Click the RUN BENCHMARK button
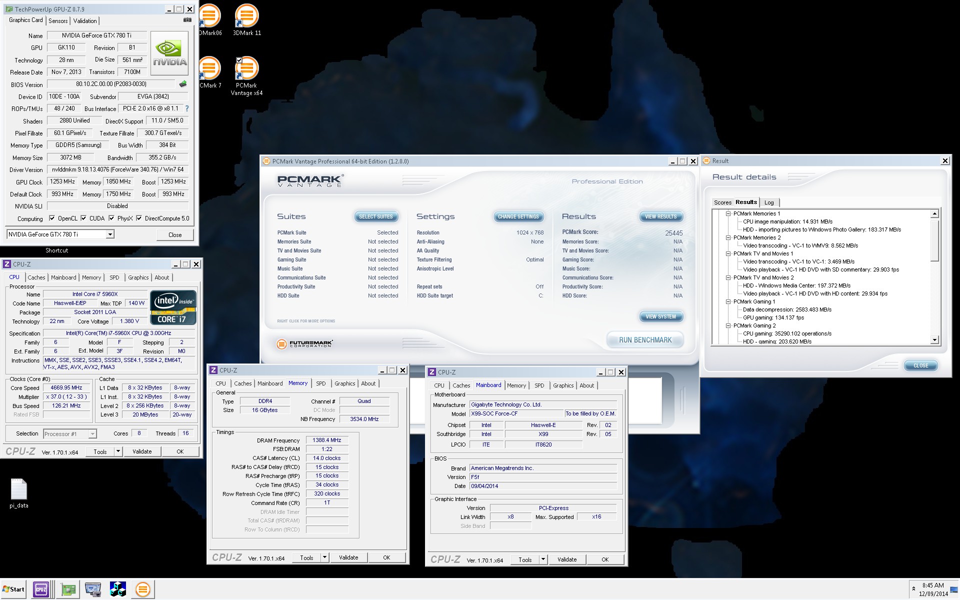 click(645, 340)
